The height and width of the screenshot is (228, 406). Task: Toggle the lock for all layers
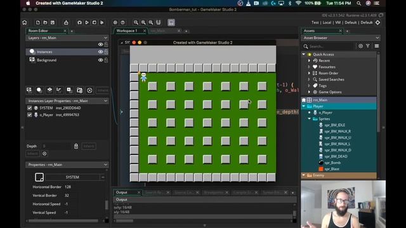106,44
